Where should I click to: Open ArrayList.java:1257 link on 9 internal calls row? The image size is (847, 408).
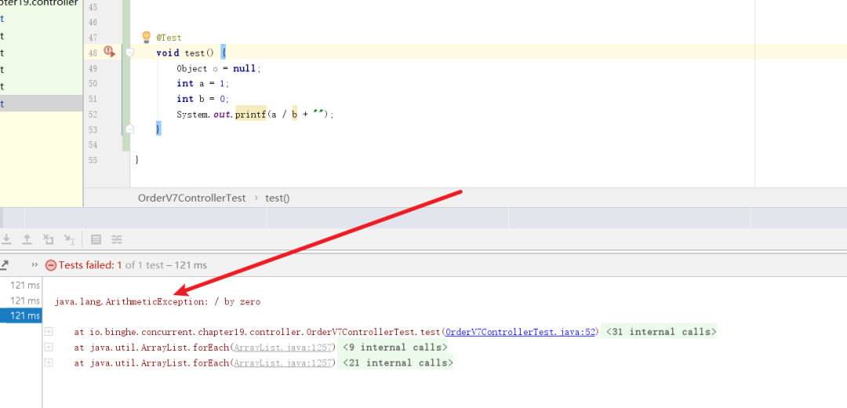pos(282,348)
